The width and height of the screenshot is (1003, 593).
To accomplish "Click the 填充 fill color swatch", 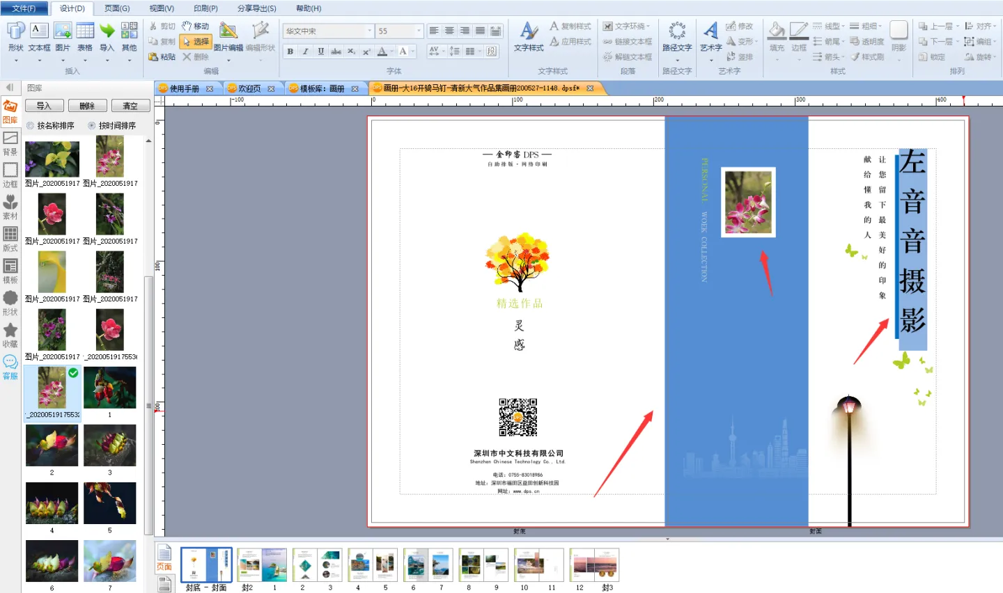I will pyautogui.click(x=777, y=31).
